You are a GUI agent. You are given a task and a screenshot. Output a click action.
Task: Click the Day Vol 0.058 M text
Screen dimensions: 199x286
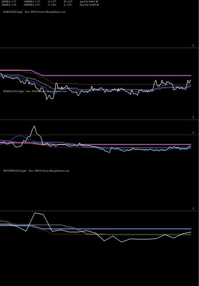89,5
